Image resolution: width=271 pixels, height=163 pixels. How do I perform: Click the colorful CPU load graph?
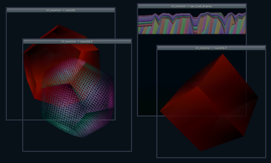coord(192,23)
